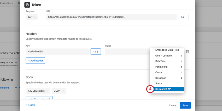
Task: Click the Back arrow chevron
Action: pos(26,105)
